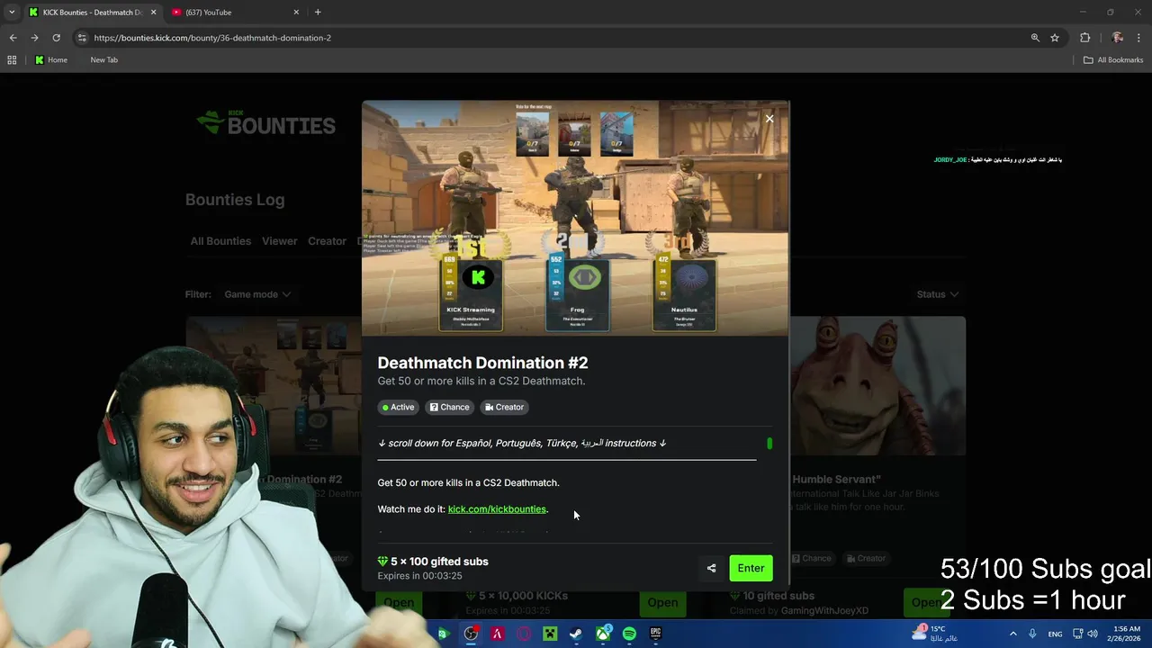View site information icon in address bar
The width and height of the screenshot is (1152, 648).
click(x=82, y=38)
